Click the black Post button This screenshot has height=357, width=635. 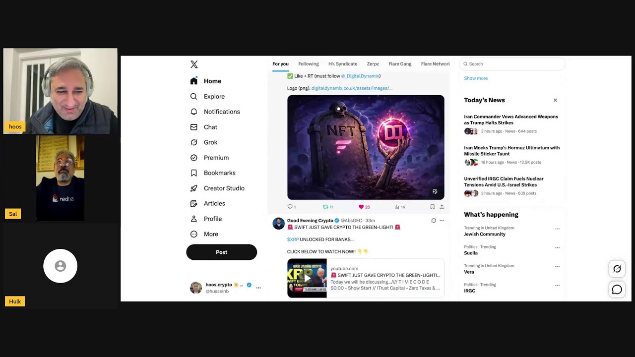point(222,252)
